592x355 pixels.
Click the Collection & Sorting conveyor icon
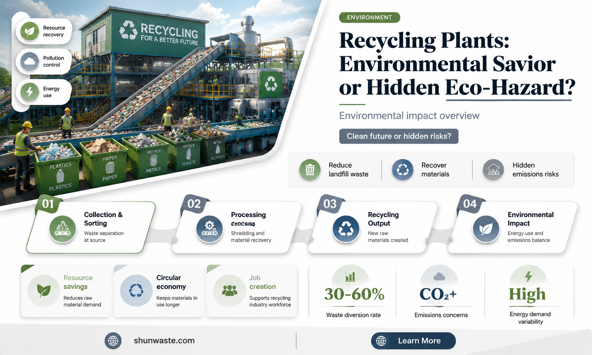(x=63, y=229)
